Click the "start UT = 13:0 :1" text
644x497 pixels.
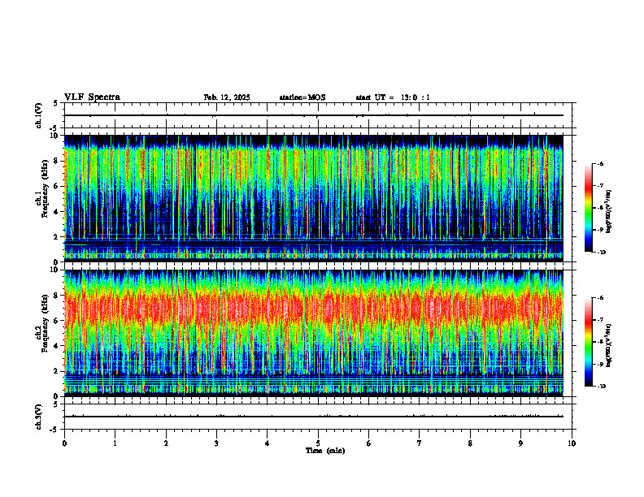pyautogui.click(x=393, y=97)
